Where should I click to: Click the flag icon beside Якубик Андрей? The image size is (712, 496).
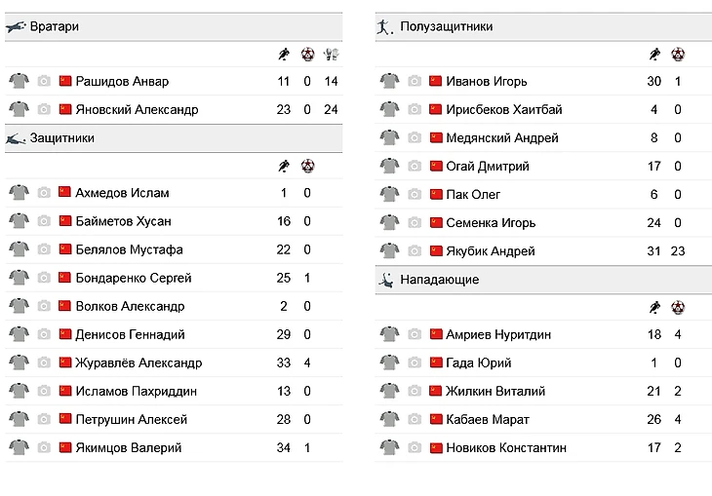coord(436,251)
